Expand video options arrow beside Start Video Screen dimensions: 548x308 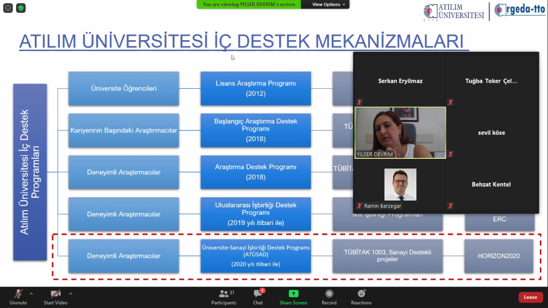[71, 294]
